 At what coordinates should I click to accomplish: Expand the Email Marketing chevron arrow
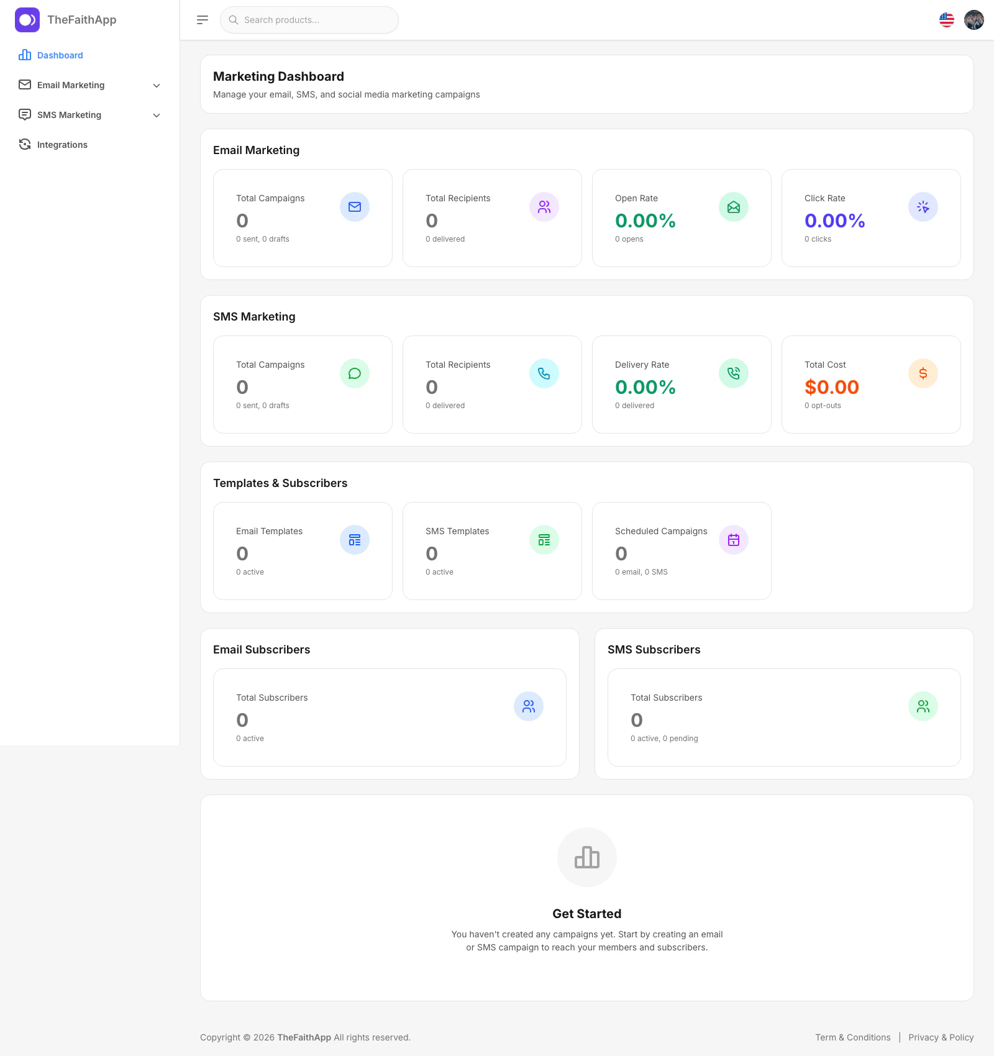157,86
